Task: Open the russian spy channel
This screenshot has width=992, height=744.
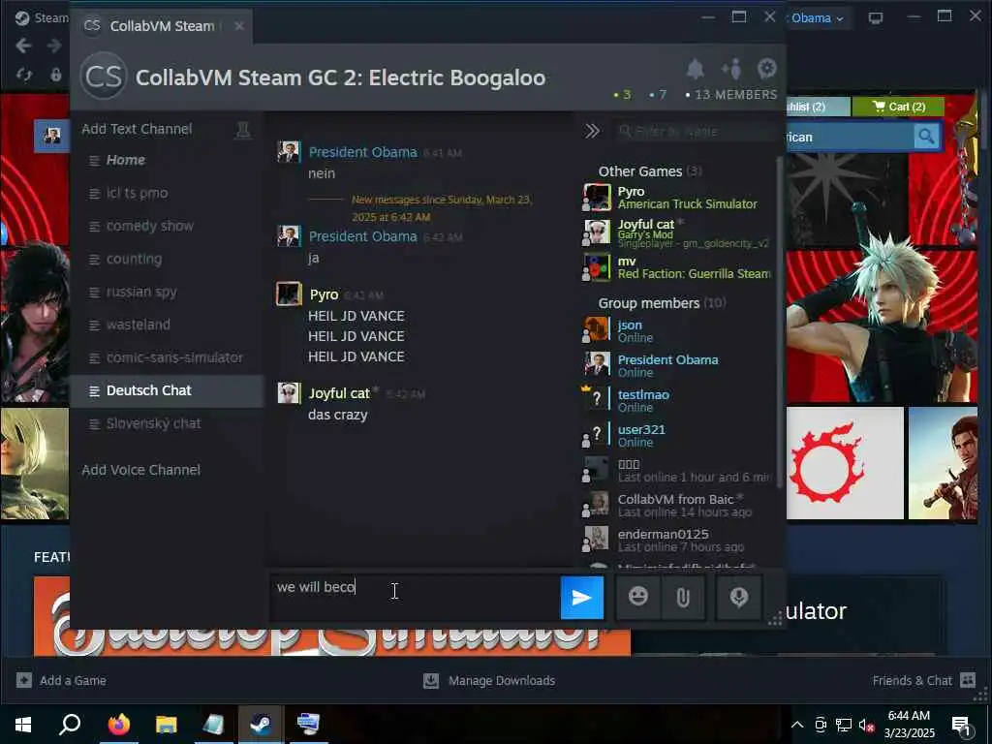Action: [167, 292]
